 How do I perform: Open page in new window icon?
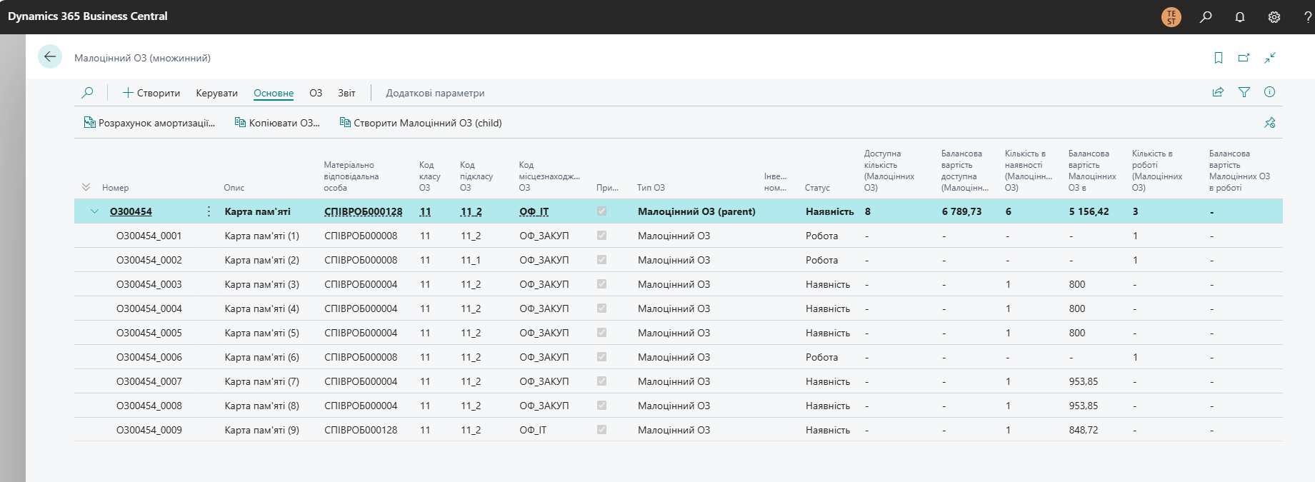coord(1244,58)
